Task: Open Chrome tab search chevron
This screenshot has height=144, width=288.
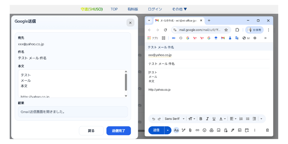Action: [x=149, y=21]
